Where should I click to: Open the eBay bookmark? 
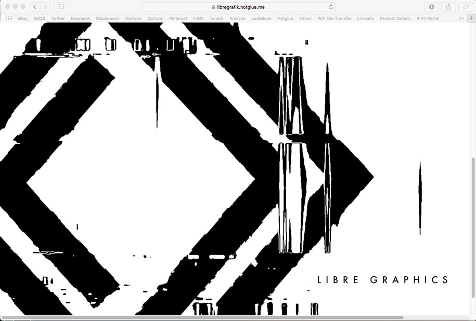click(x=22, y=18)
